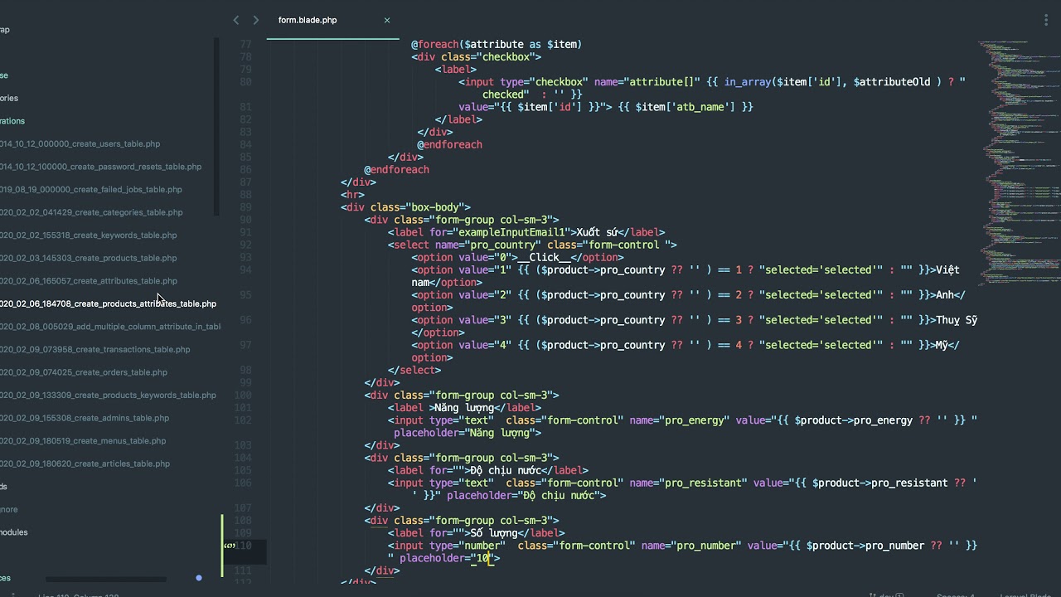Open create_attributes_table.php file
Viewport: 1061px width, 597px height.
click(88, 280)
